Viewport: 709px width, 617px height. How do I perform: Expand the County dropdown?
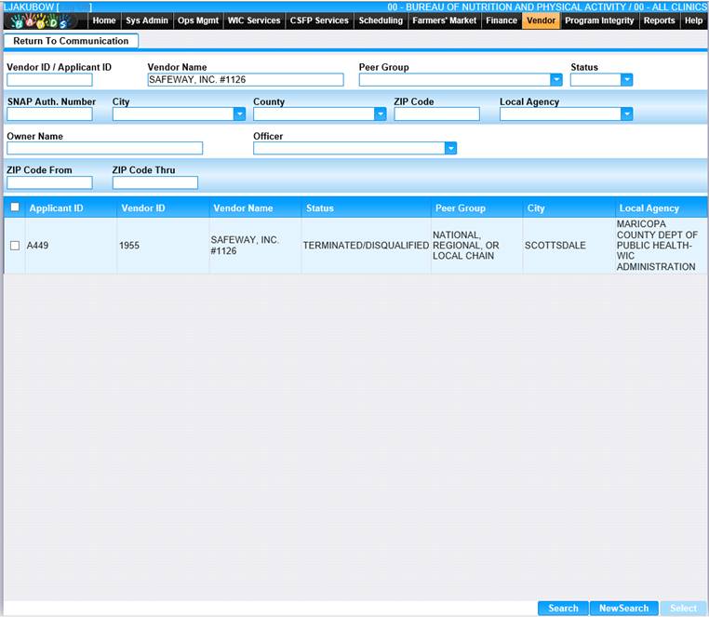coord(381,114)
